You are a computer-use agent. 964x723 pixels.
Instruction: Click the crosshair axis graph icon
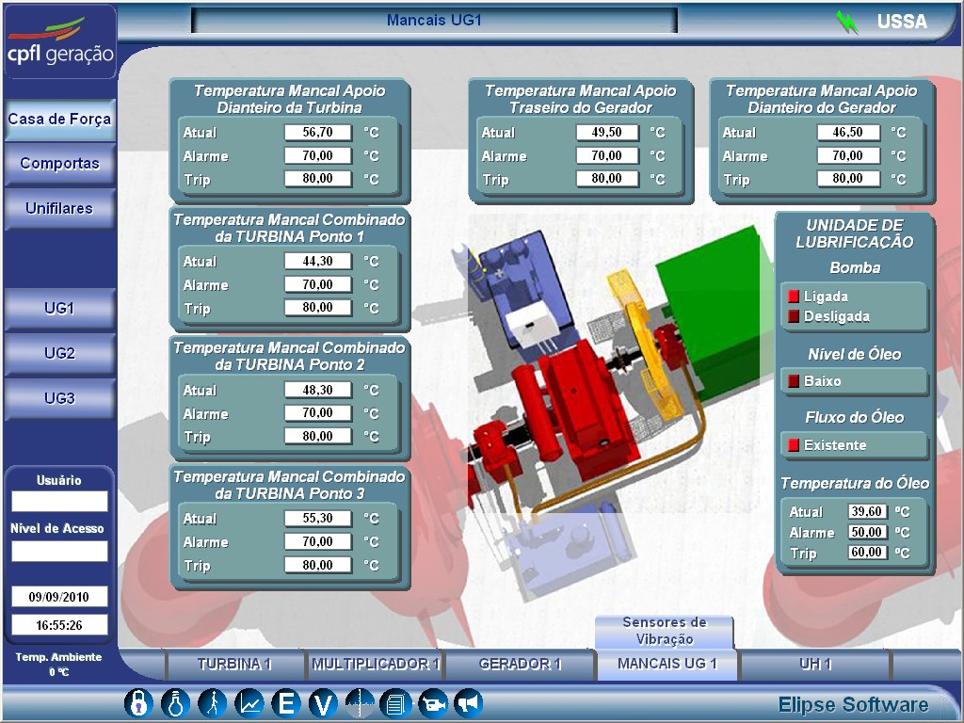[x=360, y=702]
